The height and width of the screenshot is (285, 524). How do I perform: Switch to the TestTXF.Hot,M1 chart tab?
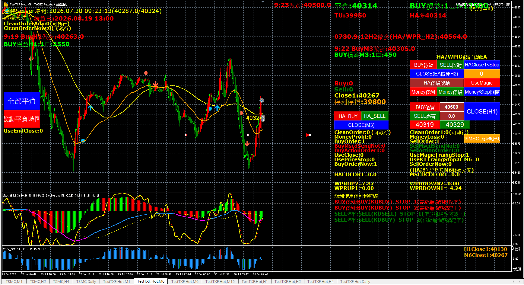point(116,281)
